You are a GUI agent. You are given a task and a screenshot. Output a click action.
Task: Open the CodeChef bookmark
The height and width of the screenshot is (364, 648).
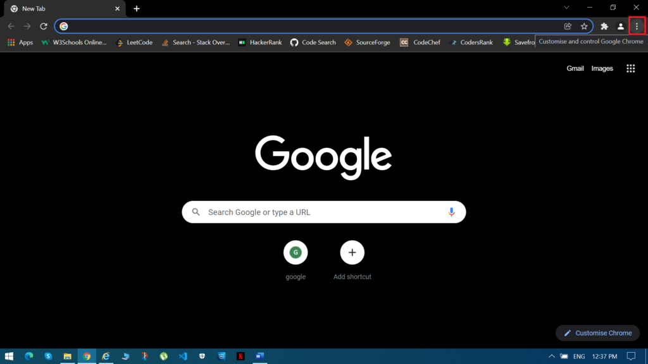coord(420,42)
